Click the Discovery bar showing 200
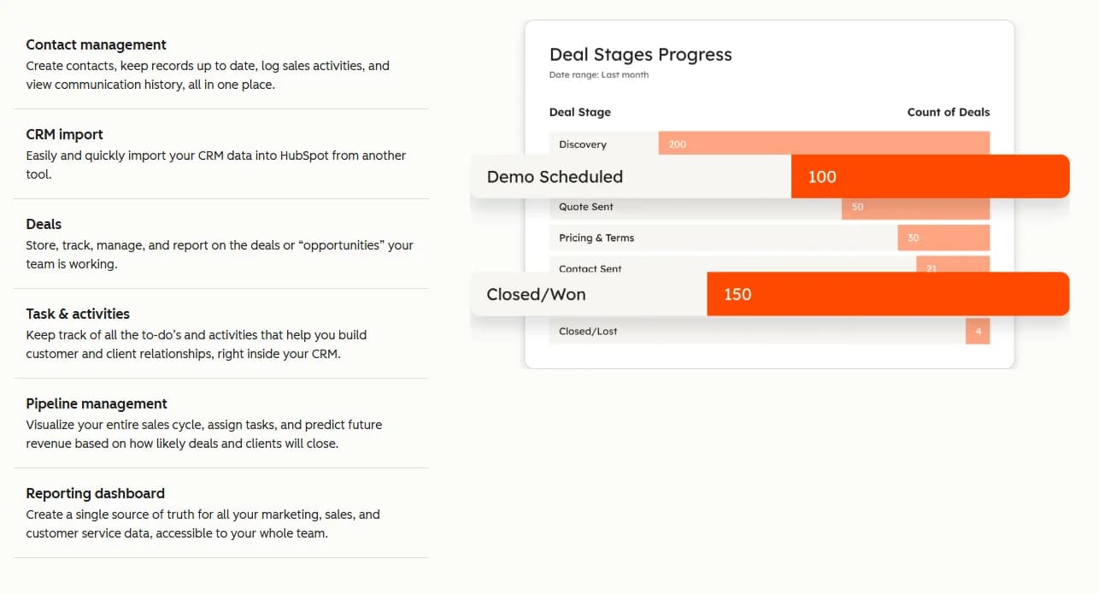Screen dimensions: 1098x594 coord(824,143)
